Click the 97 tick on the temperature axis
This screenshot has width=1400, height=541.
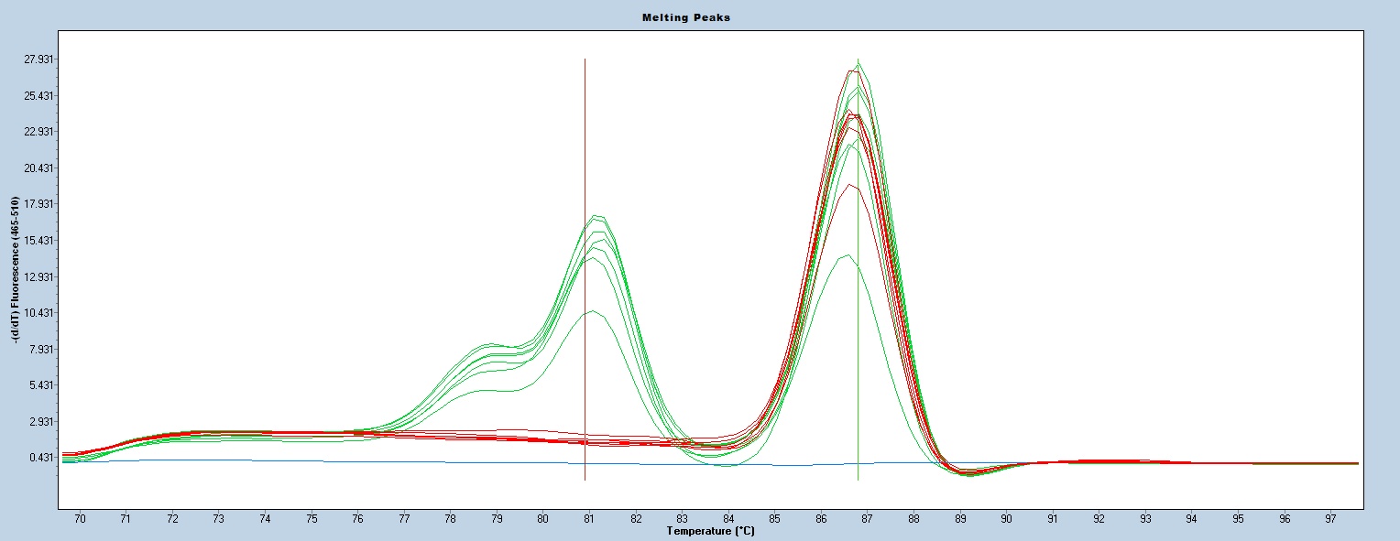coord(1331,519)
